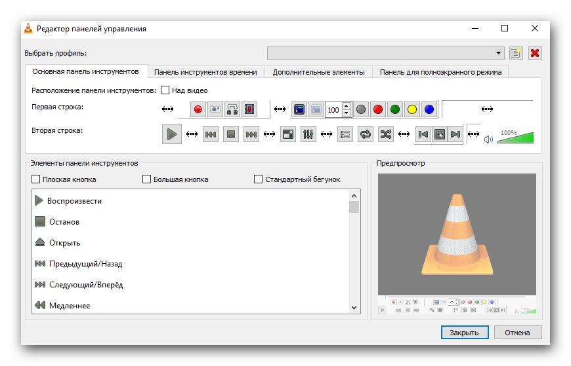The image size is (571, 366).
Task: Toggle the 'Плоская кнопка' checkbox
Action: click(x=35, y=179)
